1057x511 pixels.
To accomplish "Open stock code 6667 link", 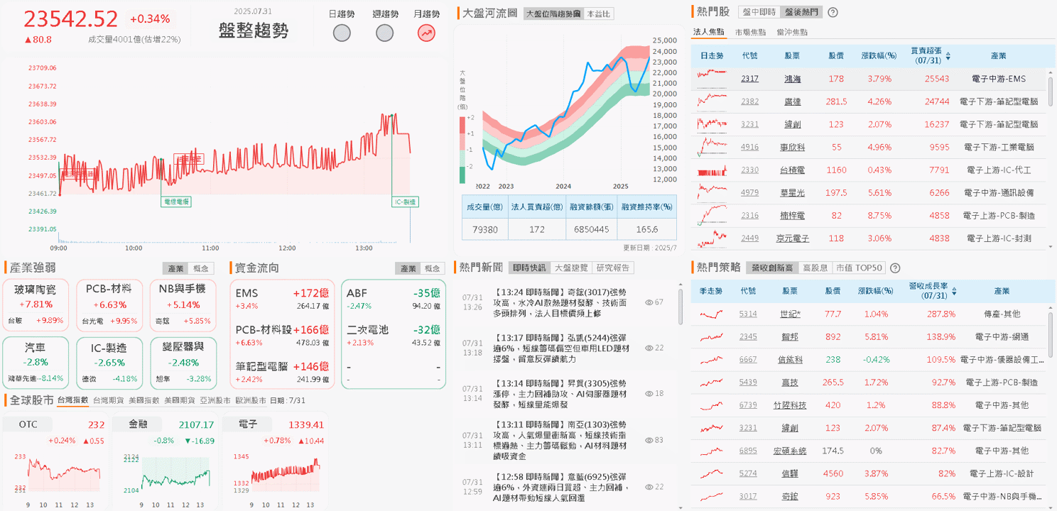I will 749,360.
